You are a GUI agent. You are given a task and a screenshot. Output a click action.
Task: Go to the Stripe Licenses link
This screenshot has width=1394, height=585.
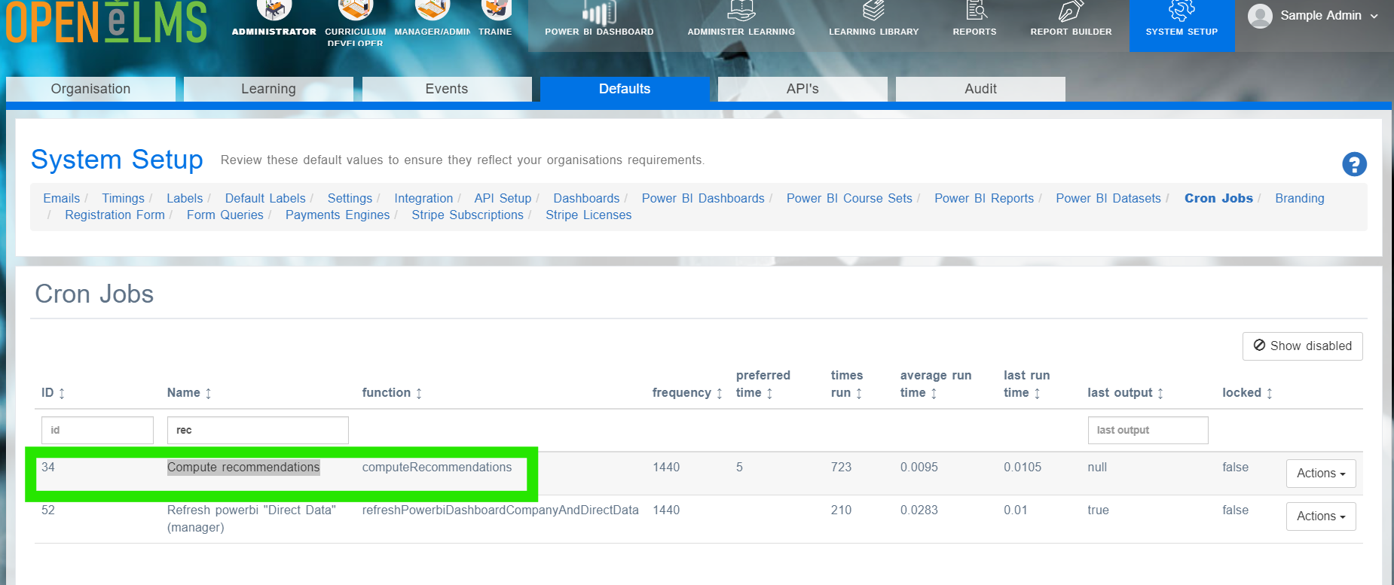588,215
